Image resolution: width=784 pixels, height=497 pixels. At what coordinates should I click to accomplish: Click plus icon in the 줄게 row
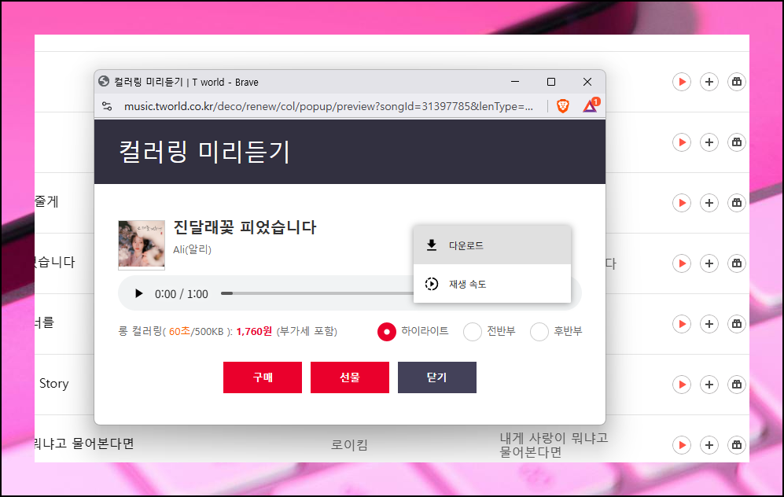coord(709,203)
